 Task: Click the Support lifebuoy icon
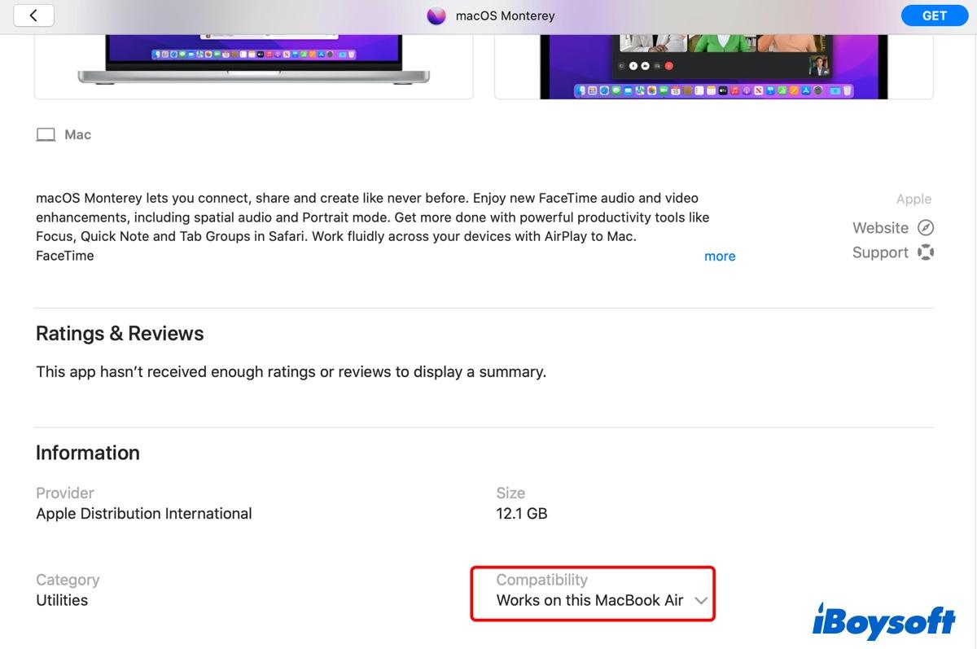(926, 252)
